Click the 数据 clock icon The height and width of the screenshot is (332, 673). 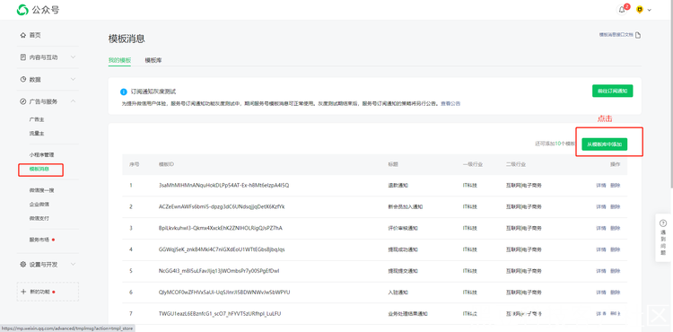(x=23, y=79)
